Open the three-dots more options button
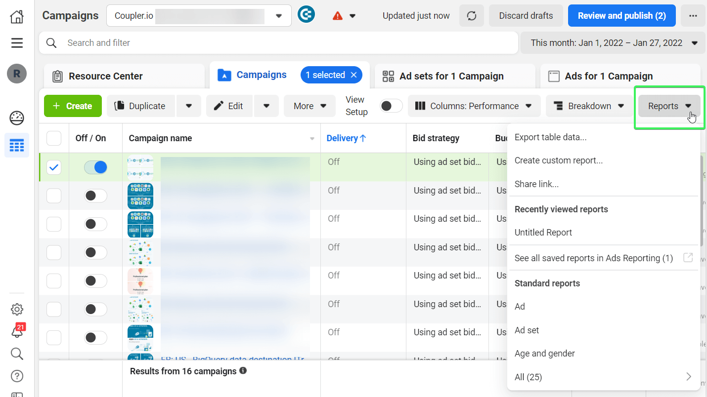This screenshot has width=707, height=397. coord(693,16)
